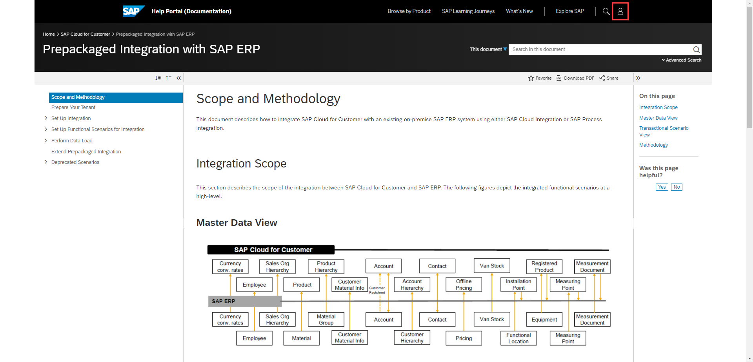Screen dimensions: 753x362
Task: Click the search icon in the document search box
Action: (x=696, y=49)
